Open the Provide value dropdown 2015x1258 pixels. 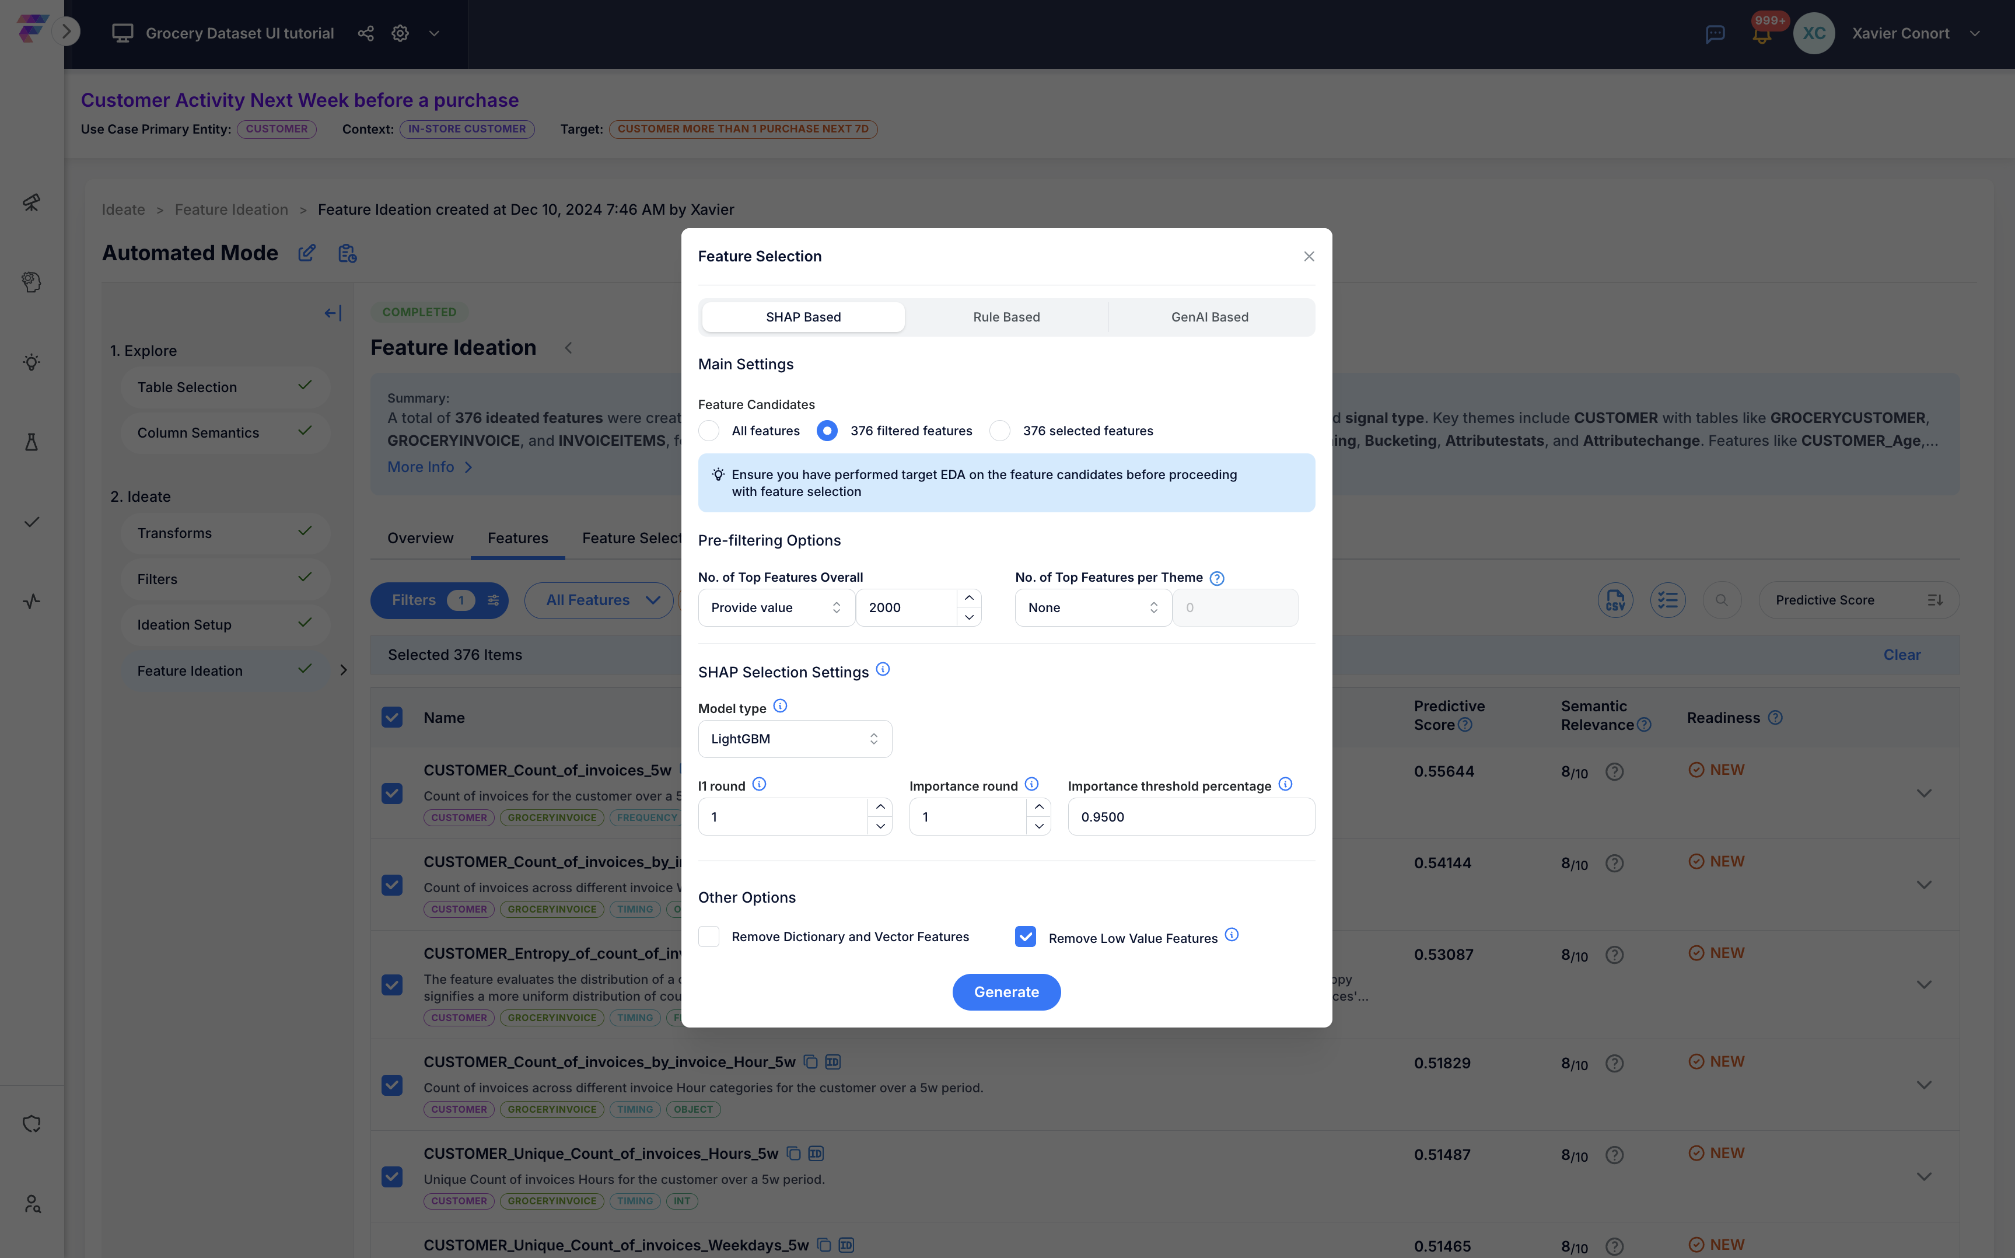776,607
